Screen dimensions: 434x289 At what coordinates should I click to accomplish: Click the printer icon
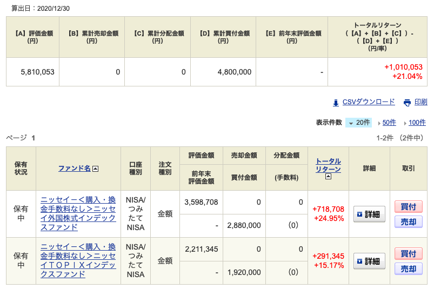click(407, 103)
